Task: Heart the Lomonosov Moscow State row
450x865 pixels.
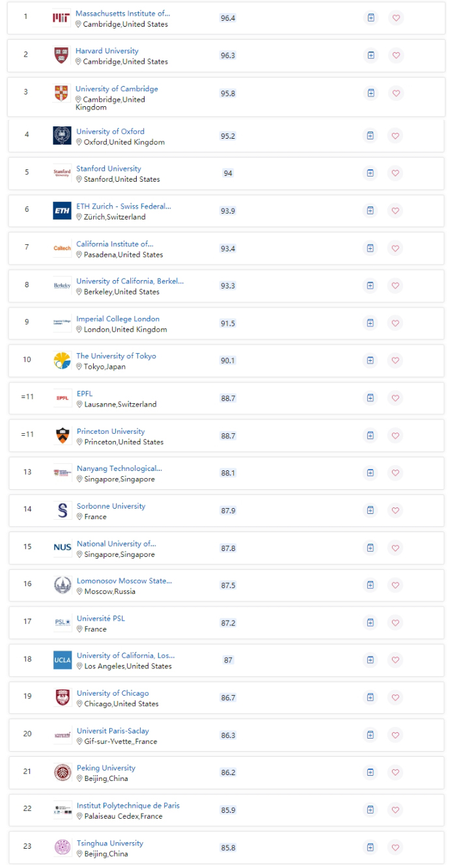Action: tap(395, 585)
